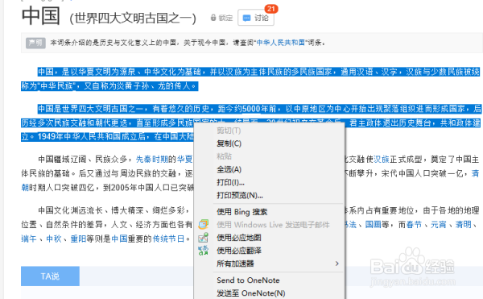Image resolution: width=483 pixels, height=299 pixels.
Task: Click the grayed 剪切(T) menu entry
Action: tap(229, 131)
